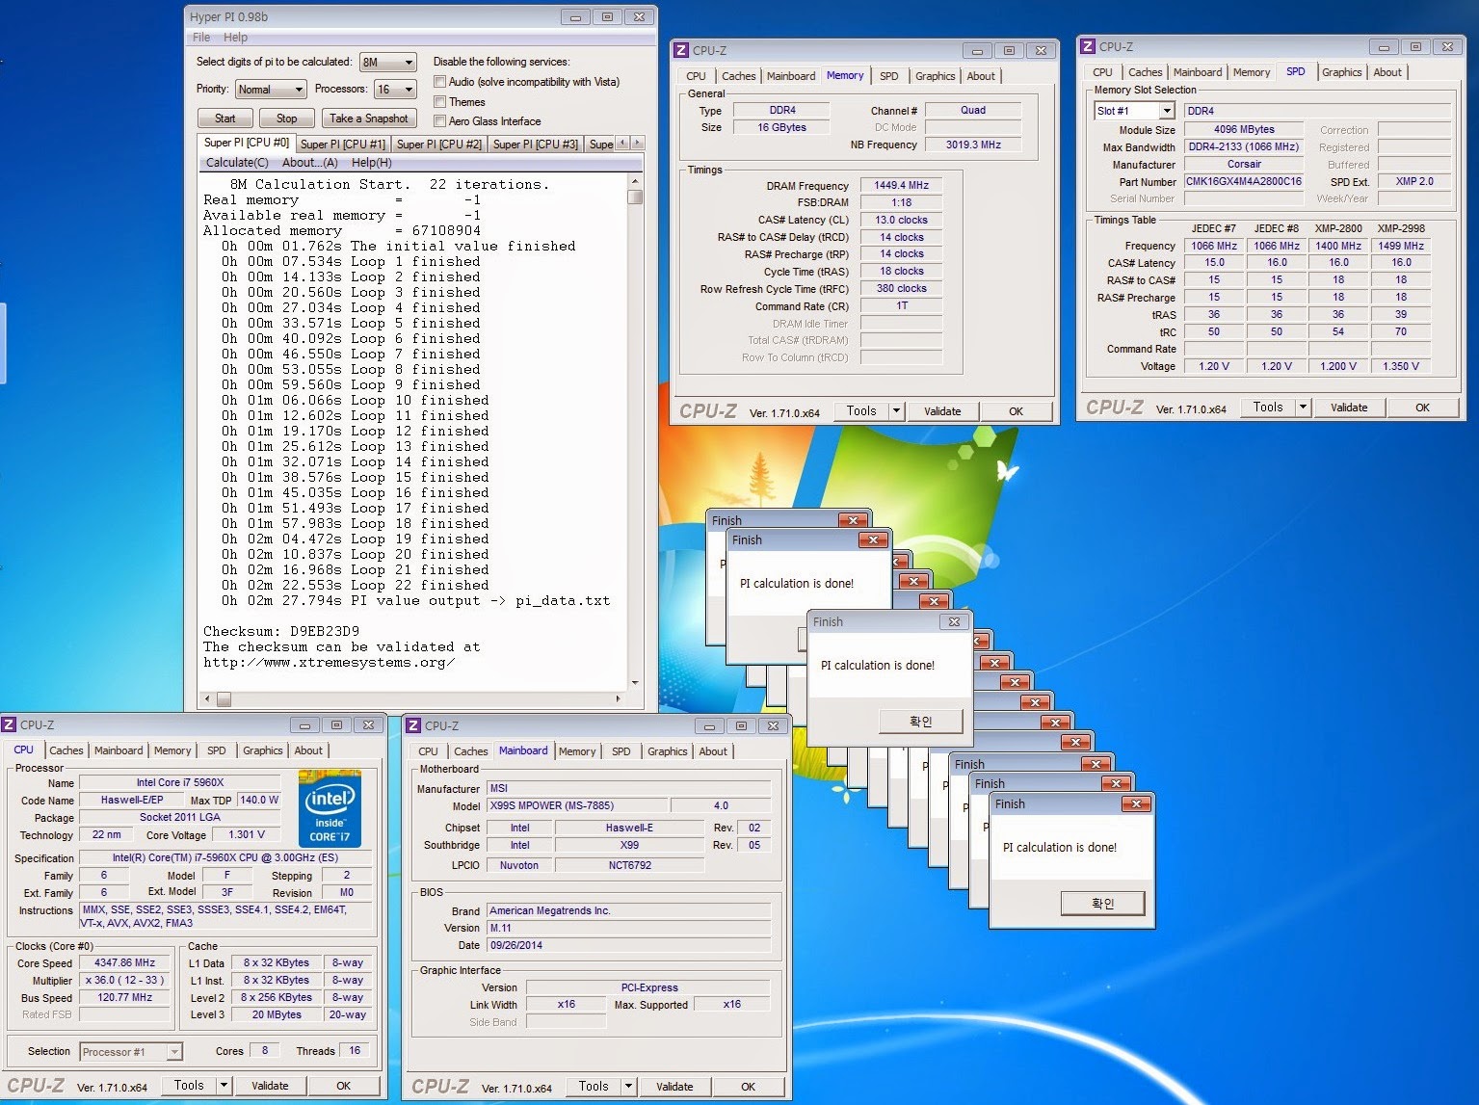Open the Slot #1 memory slot dropdown
The height and width of the screenshot is (1105, 1479).
pyautogui.click(x=1134, y=111)
